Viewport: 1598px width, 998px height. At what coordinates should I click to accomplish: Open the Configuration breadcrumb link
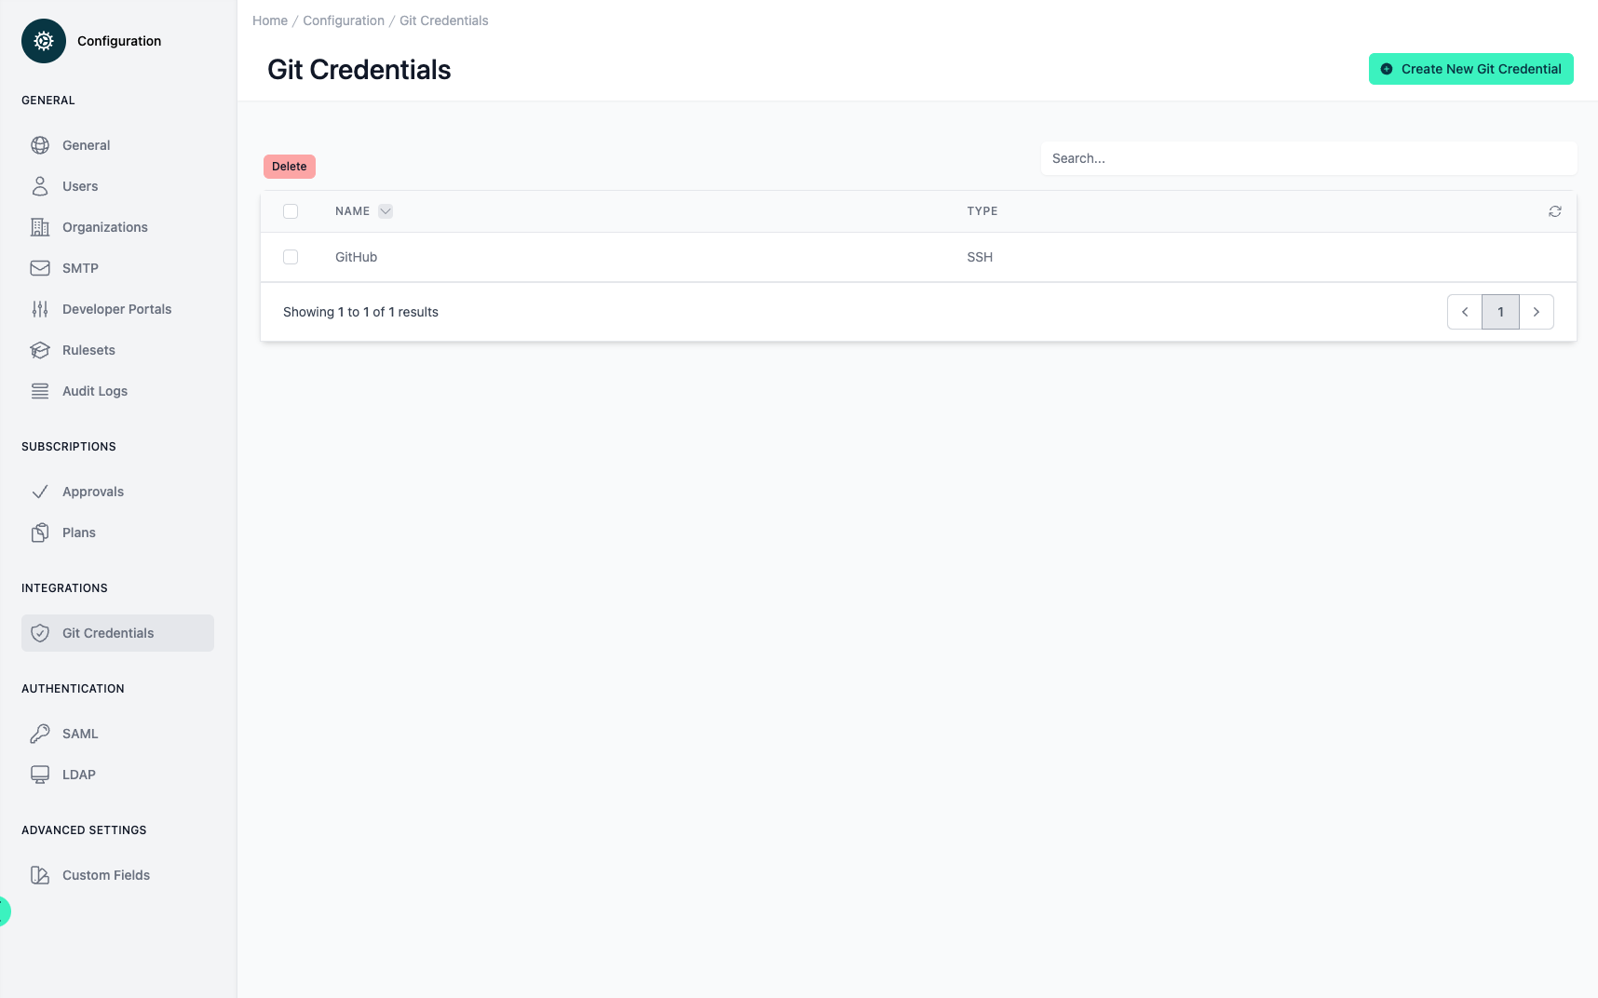[x=344, y=20]
